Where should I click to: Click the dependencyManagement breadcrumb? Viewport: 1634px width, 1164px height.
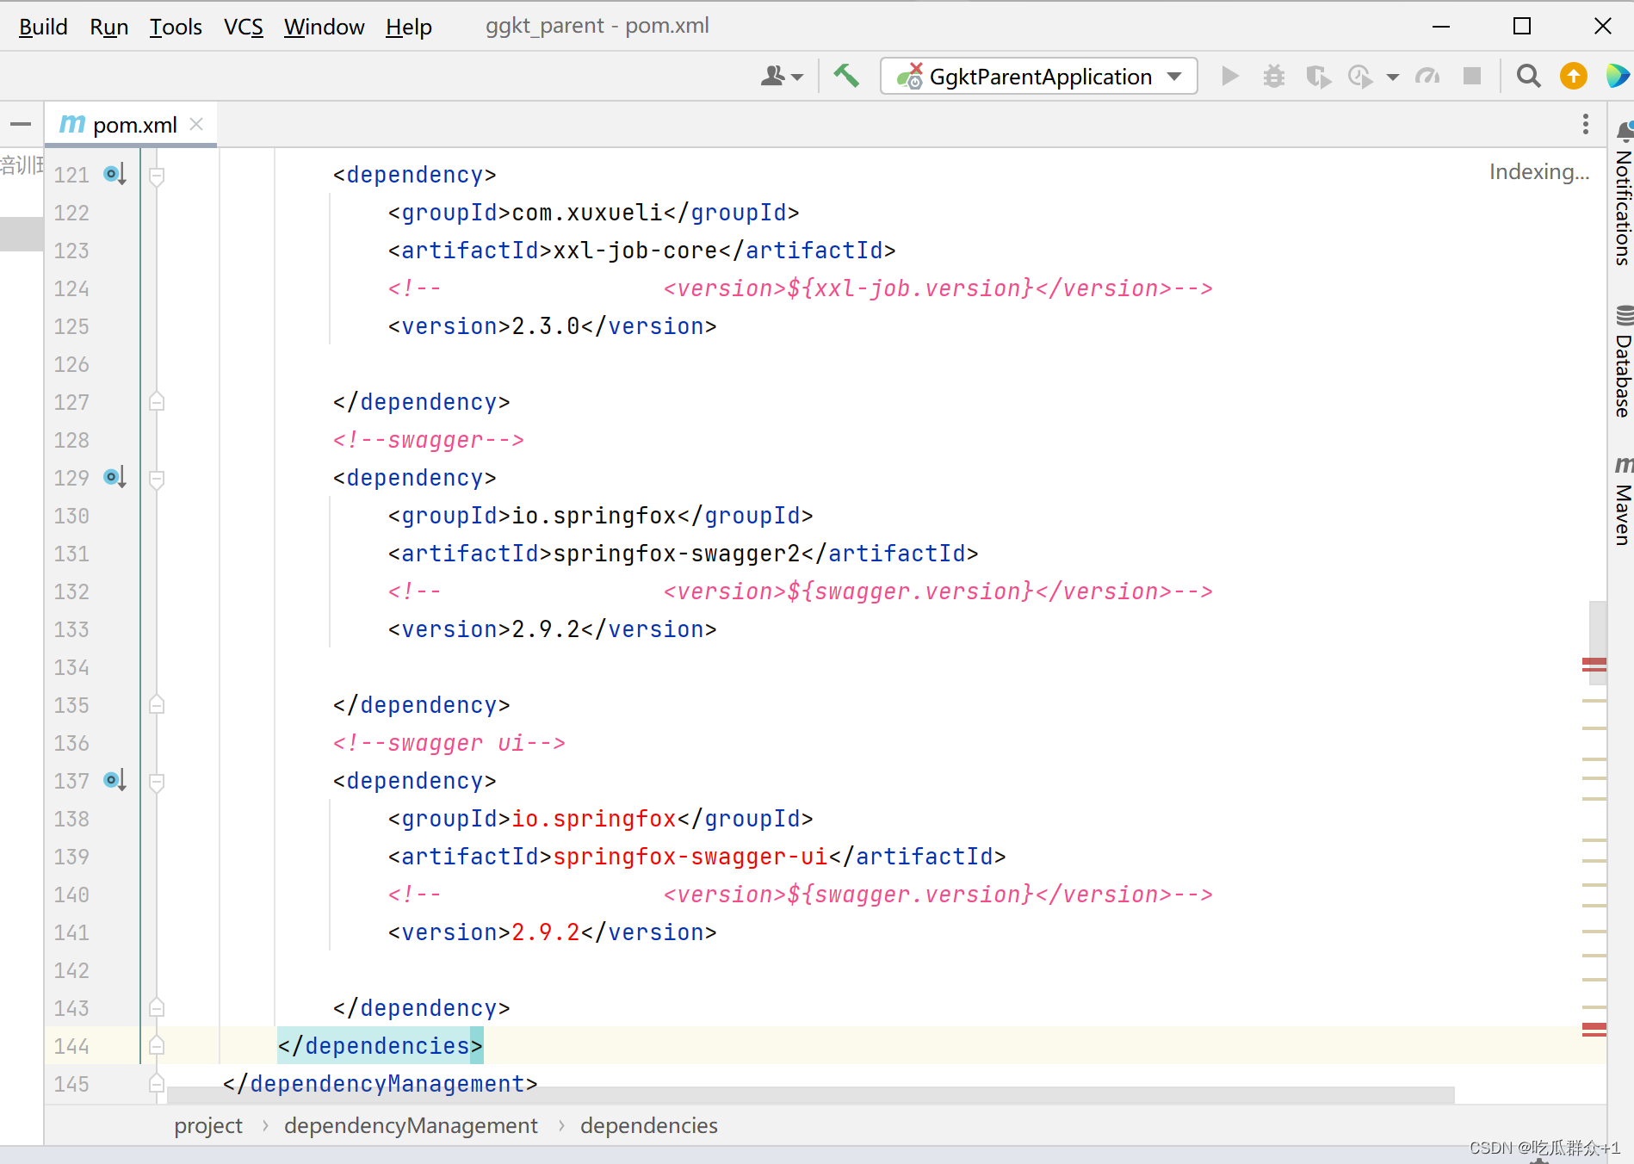point(411,1125)
